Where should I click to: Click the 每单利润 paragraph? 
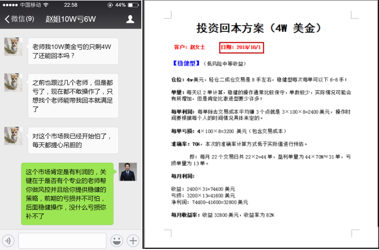pyautogui.click(x=261, y=115)
